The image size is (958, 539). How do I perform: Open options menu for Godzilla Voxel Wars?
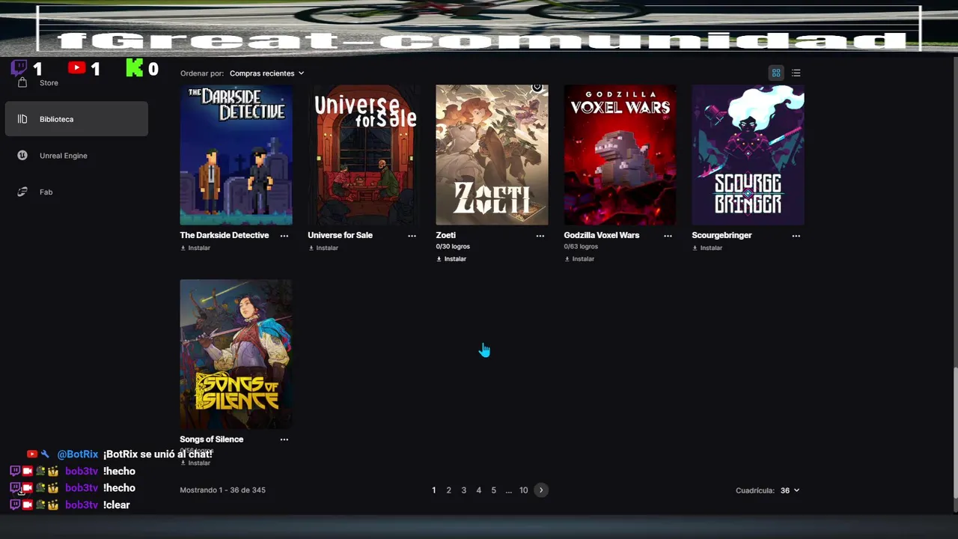point(668,236)
